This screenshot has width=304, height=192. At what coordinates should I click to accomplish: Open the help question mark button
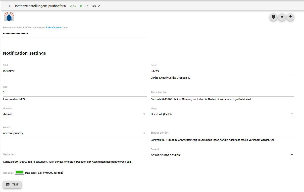click(x=273, y=17)
